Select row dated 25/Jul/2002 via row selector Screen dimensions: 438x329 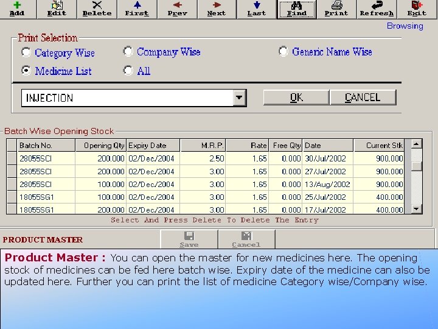tap(12, 197)
